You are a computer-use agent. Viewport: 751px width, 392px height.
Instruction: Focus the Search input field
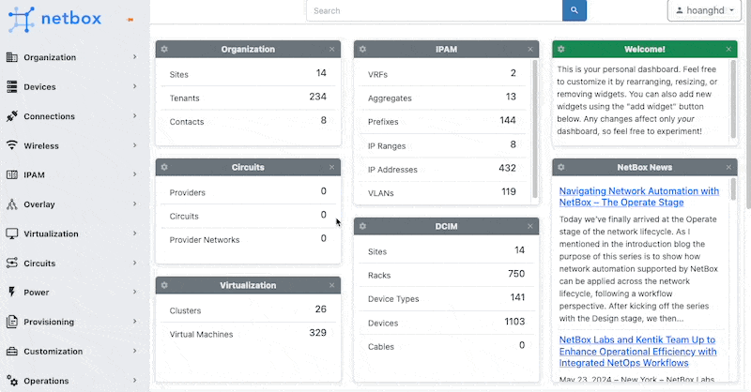tap(435, 10)
